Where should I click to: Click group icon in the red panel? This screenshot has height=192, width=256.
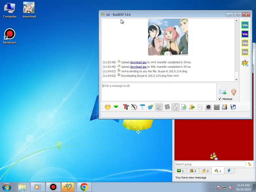[214, 156]
